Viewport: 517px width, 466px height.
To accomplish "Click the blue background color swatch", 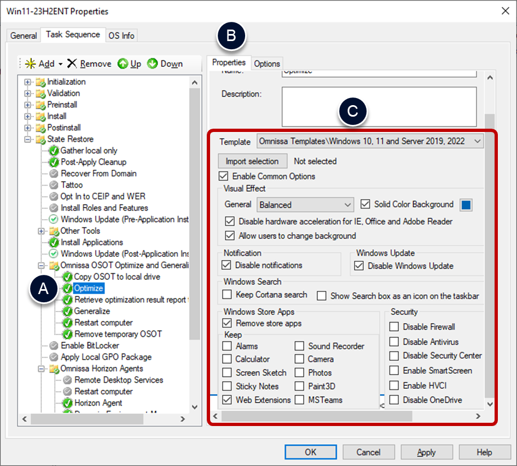I will (466, 205).
